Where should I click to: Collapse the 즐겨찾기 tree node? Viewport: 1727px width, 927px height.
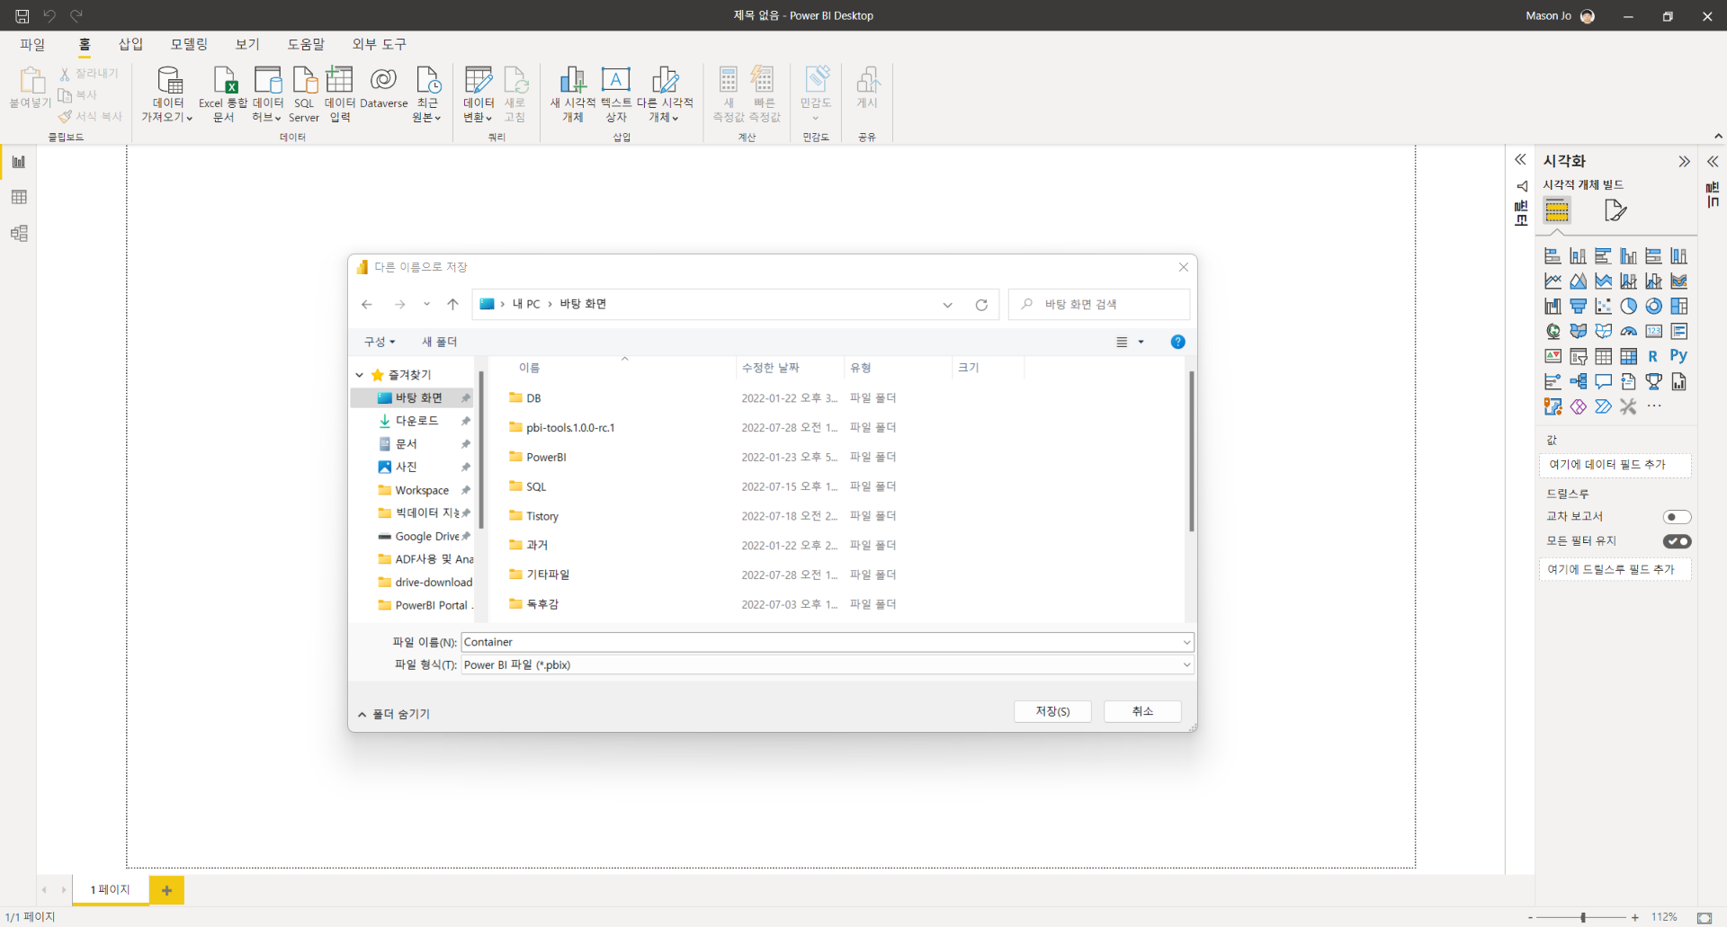pos(360,375)
